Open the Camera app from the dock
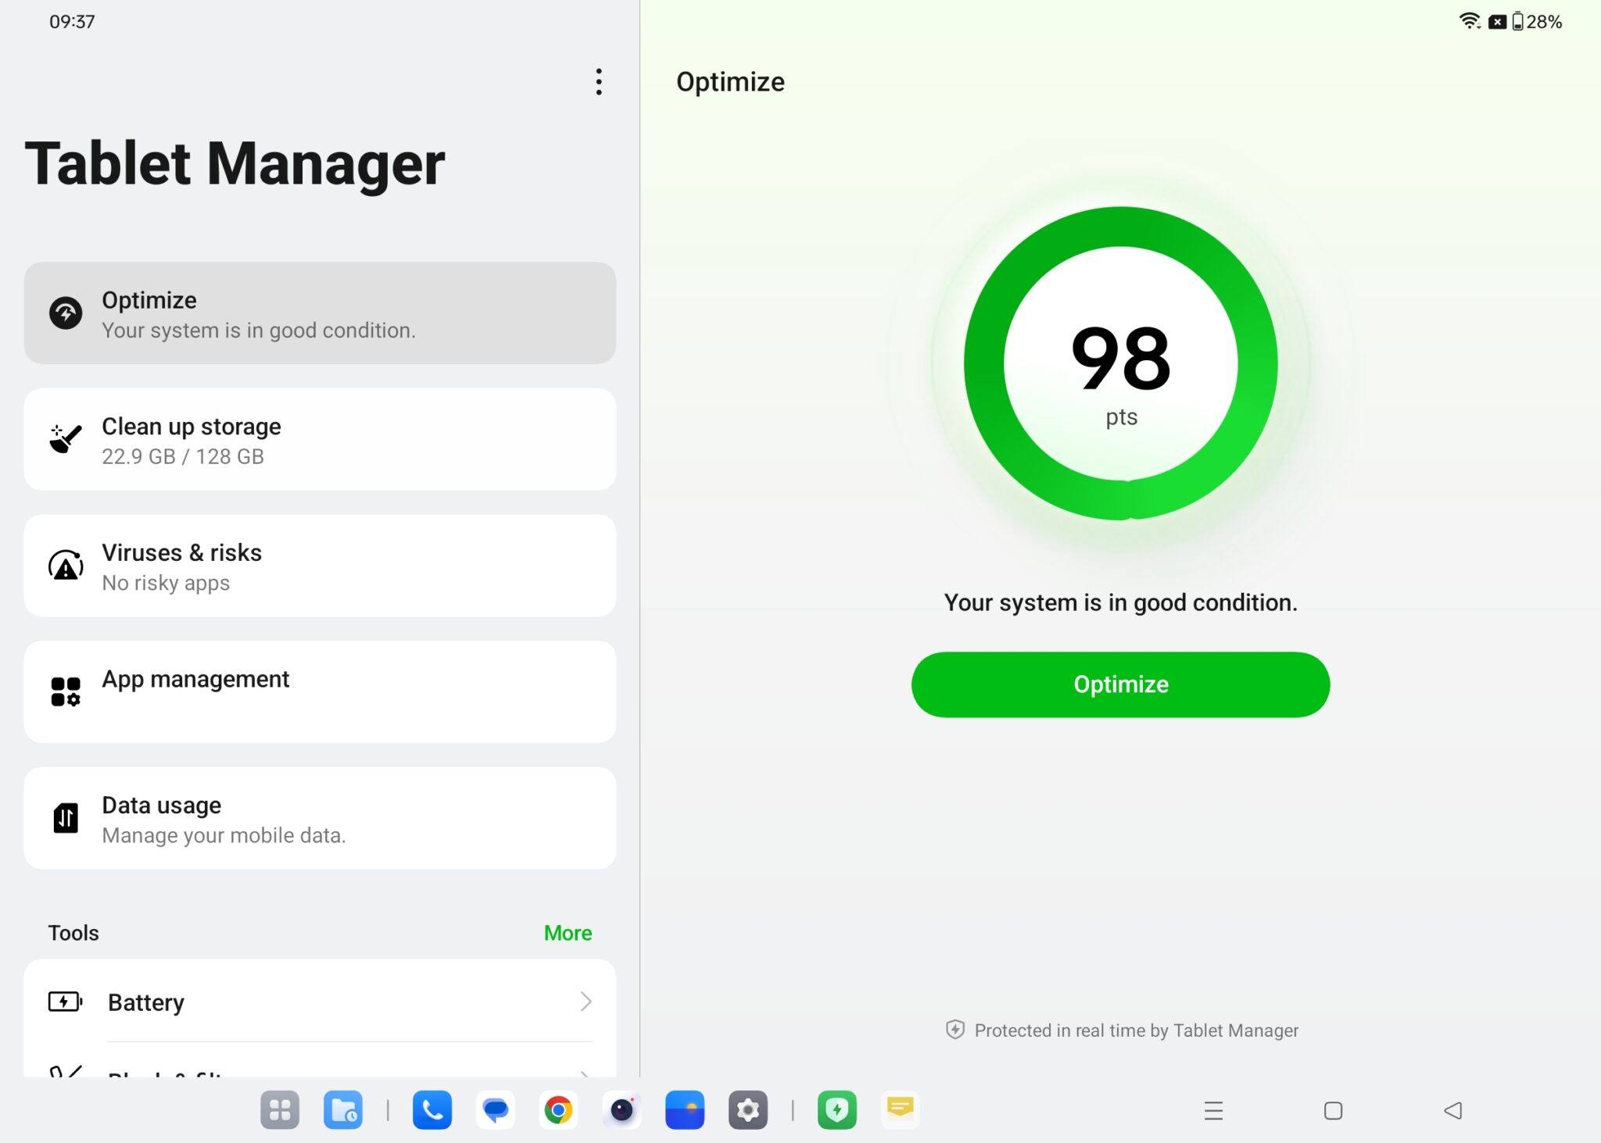 pos(621,1109)
